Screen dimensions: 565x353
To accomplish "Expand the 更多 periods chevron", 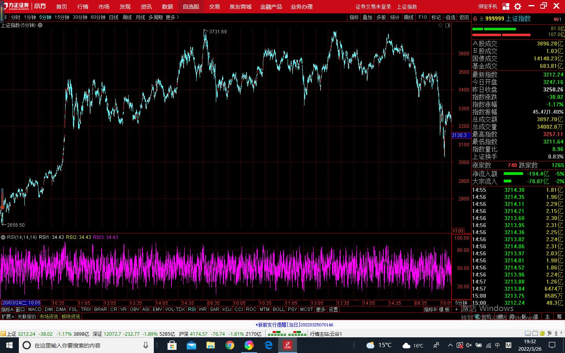I will pos(172,17).
